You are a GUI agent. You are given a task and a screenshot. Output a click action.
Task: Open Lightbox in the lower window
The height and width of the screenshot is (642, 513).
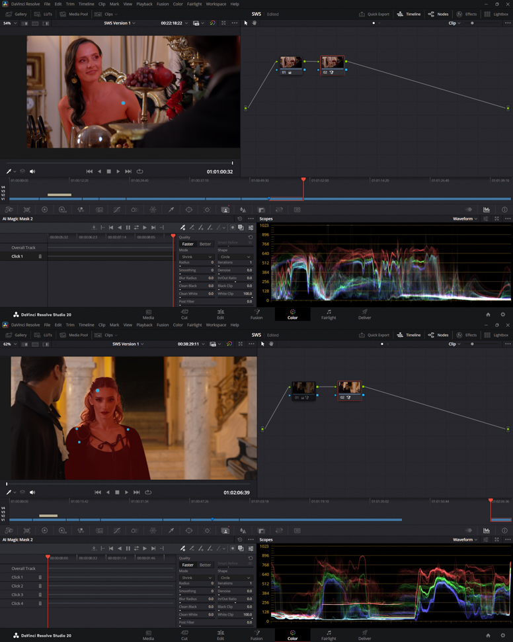pos(496,335)
